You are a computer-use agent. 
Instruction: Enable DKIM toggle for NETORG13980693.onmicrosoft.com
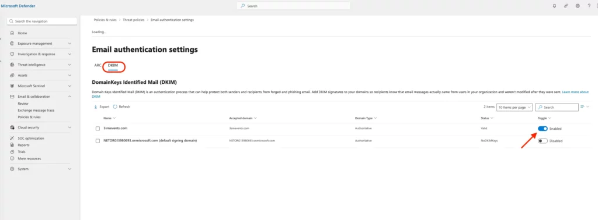pyautogui.click(x=543, y=141)
